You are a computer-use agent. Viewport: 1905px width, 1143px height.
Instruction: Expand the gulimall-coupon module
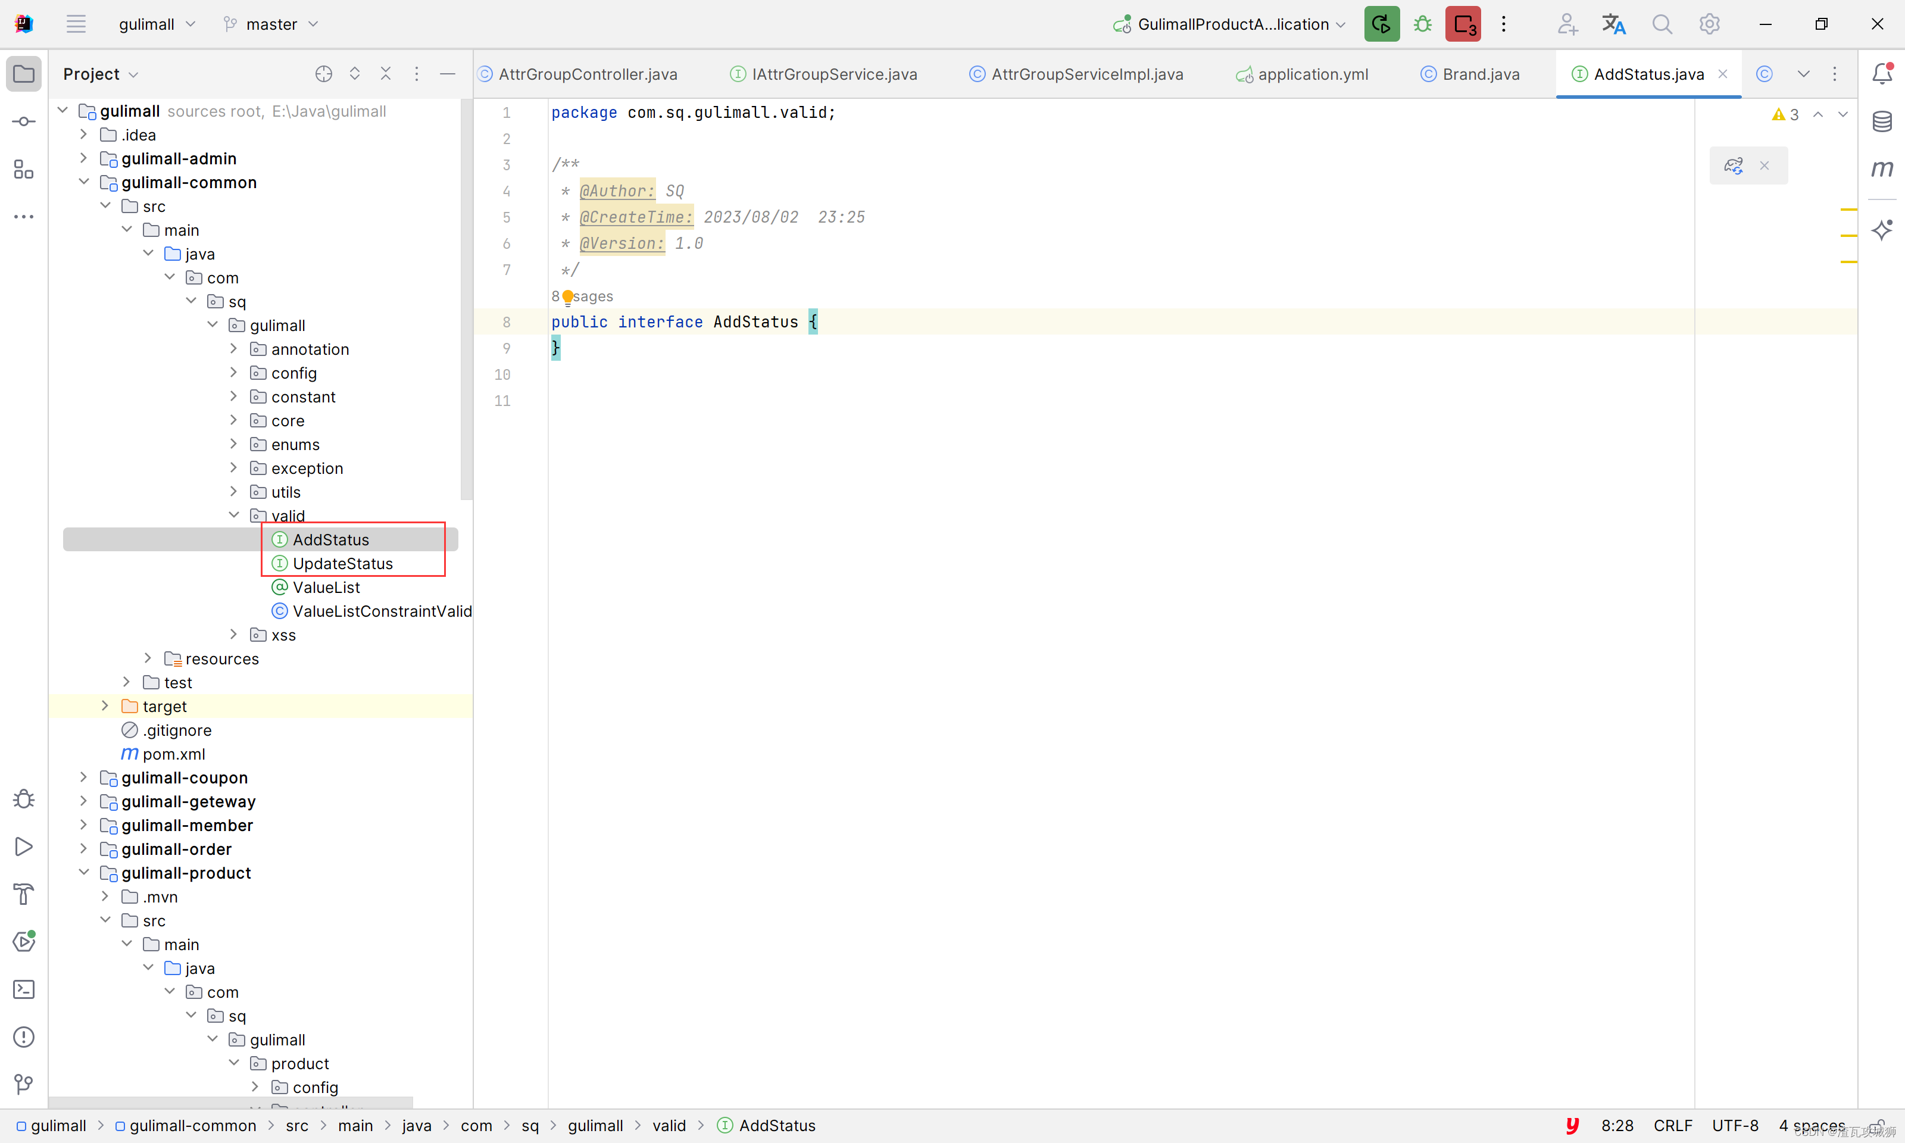pos(84,777)
